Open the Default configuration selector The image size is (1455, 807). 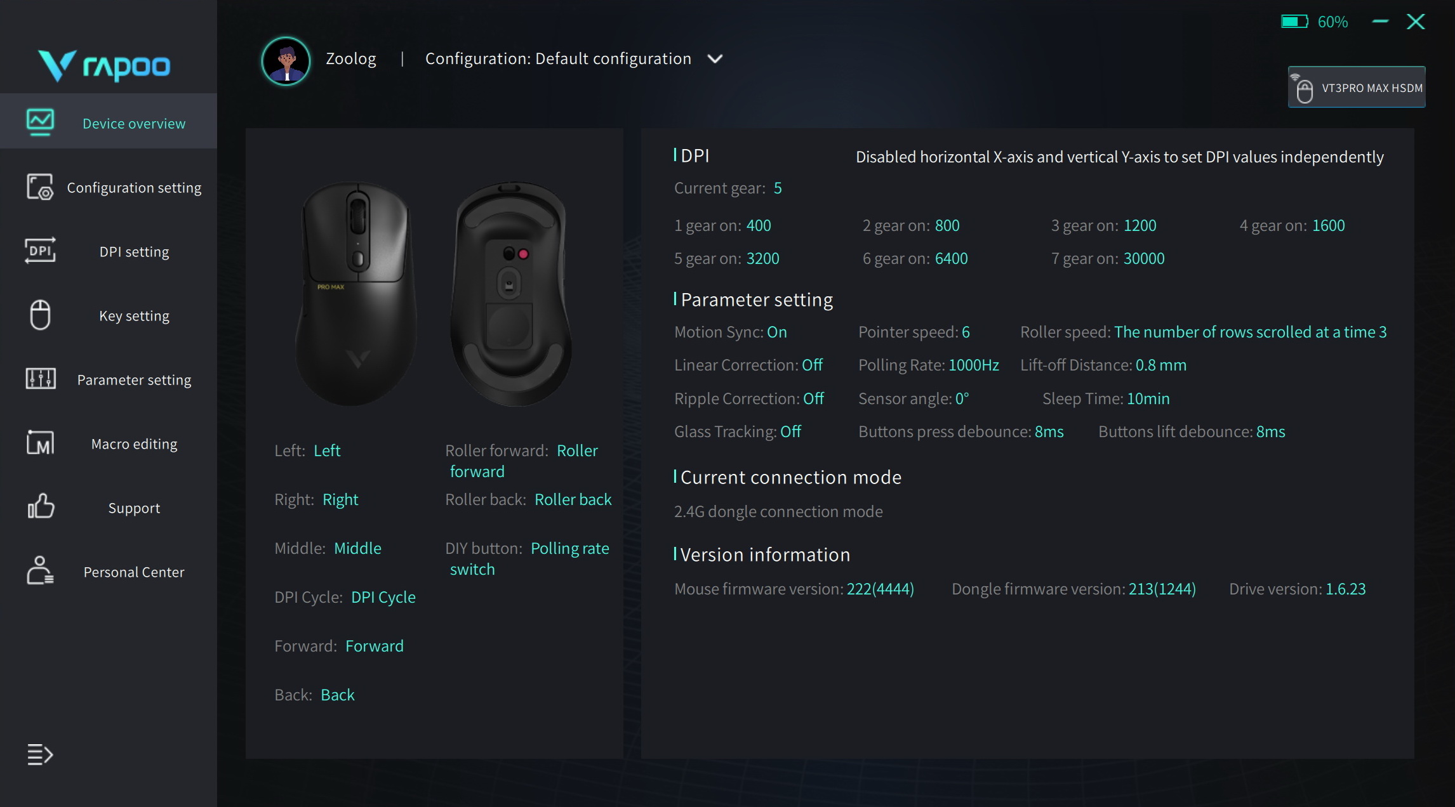pos(558,59)
